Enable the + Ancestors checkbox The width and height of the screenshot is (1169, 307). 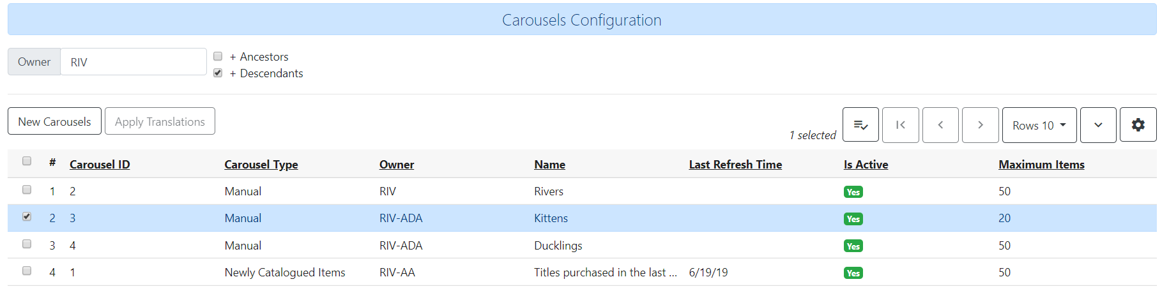point(218,56)
